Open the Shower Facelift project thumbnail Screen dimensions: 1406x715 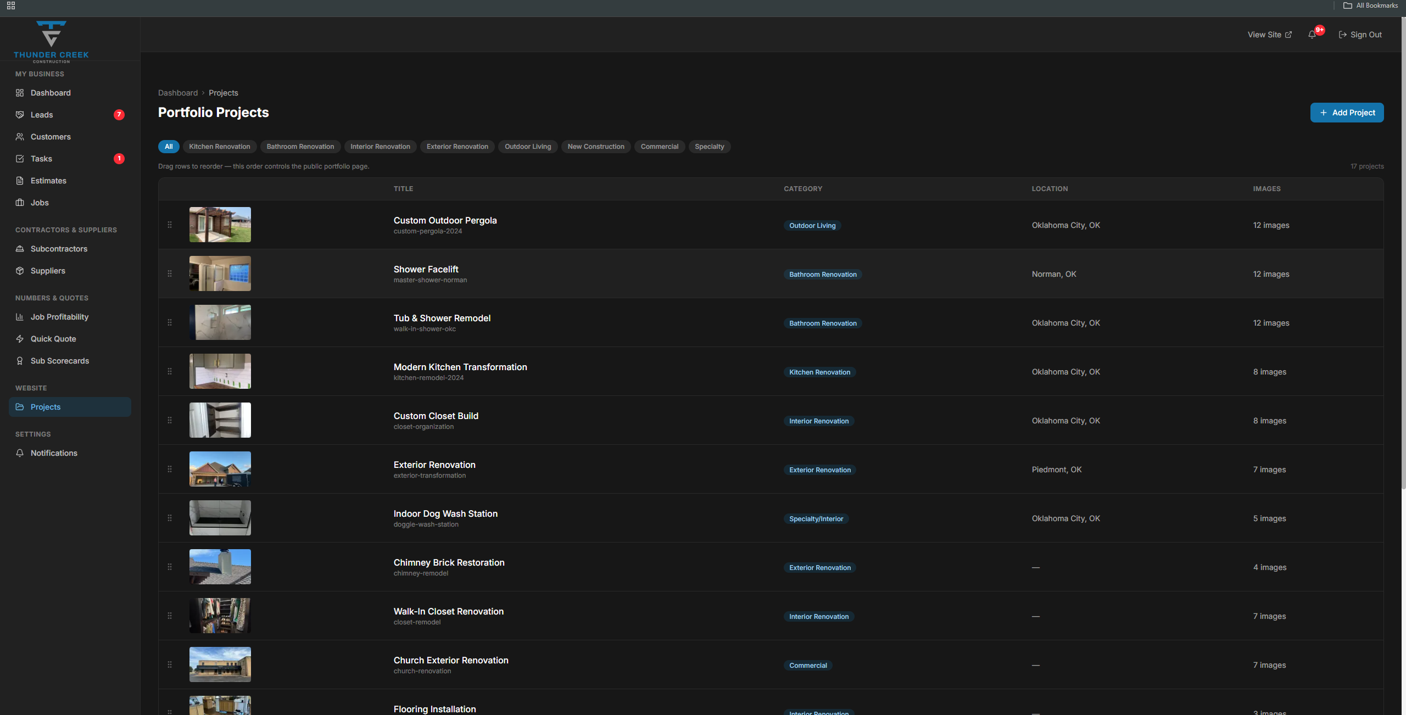tap(220, 273)
